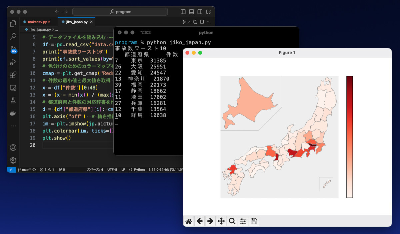Image resolution: width=400 pixels, height=234 pixels.
Task: Open the Extensions view icon
Action: (x=13, y=75)
